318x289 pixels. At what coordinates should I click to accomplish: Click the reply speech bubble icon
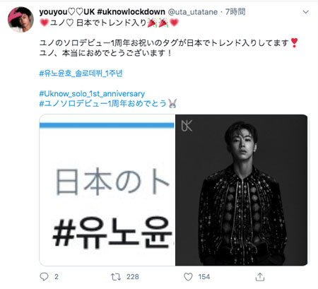point(44,277)
